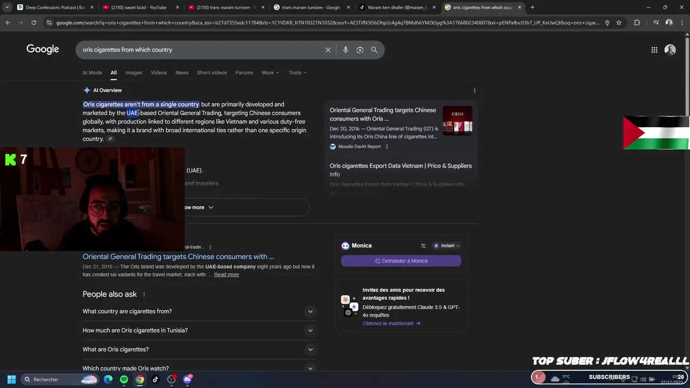Open a new browser tab

(532, 7)
